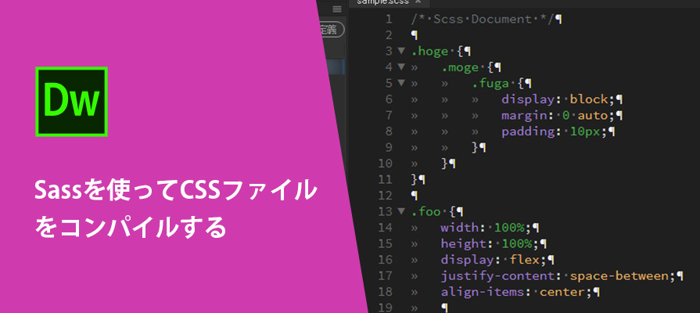Click the .fuga selector text
Image resolution: width=700 pixels, height=313 pixels.
(491, 84)
